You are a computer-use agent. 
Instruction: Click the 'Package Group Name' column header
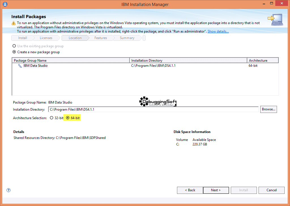point(71,61)
